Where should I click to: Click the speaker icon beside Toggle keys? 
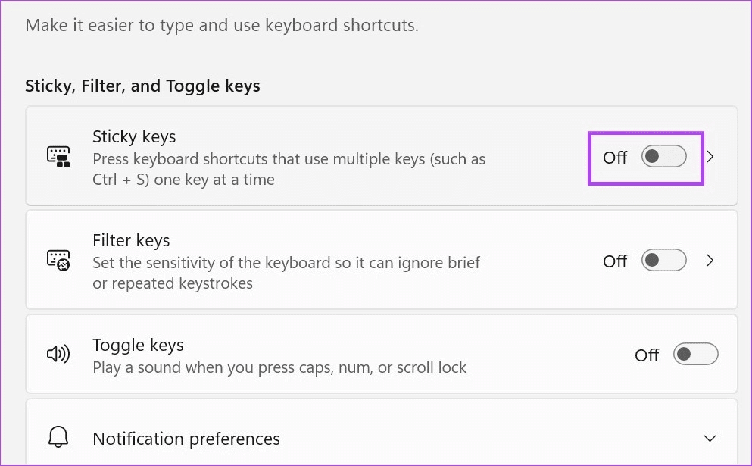coord(59,353)
